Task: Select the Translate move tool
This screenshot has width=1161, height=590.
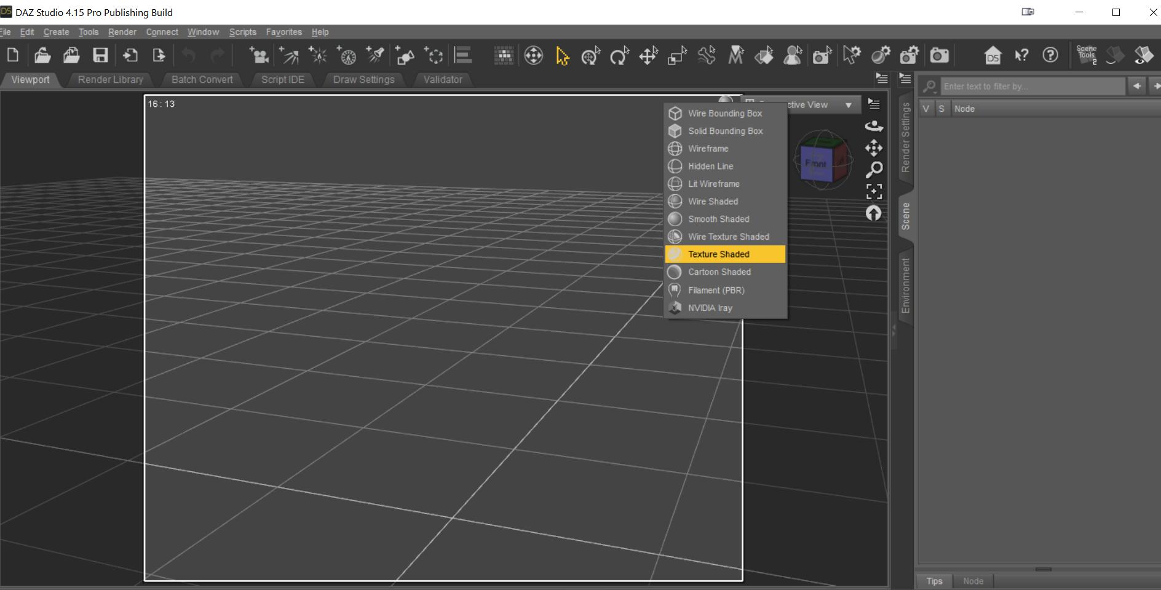Action: click(x=648, y=56)
